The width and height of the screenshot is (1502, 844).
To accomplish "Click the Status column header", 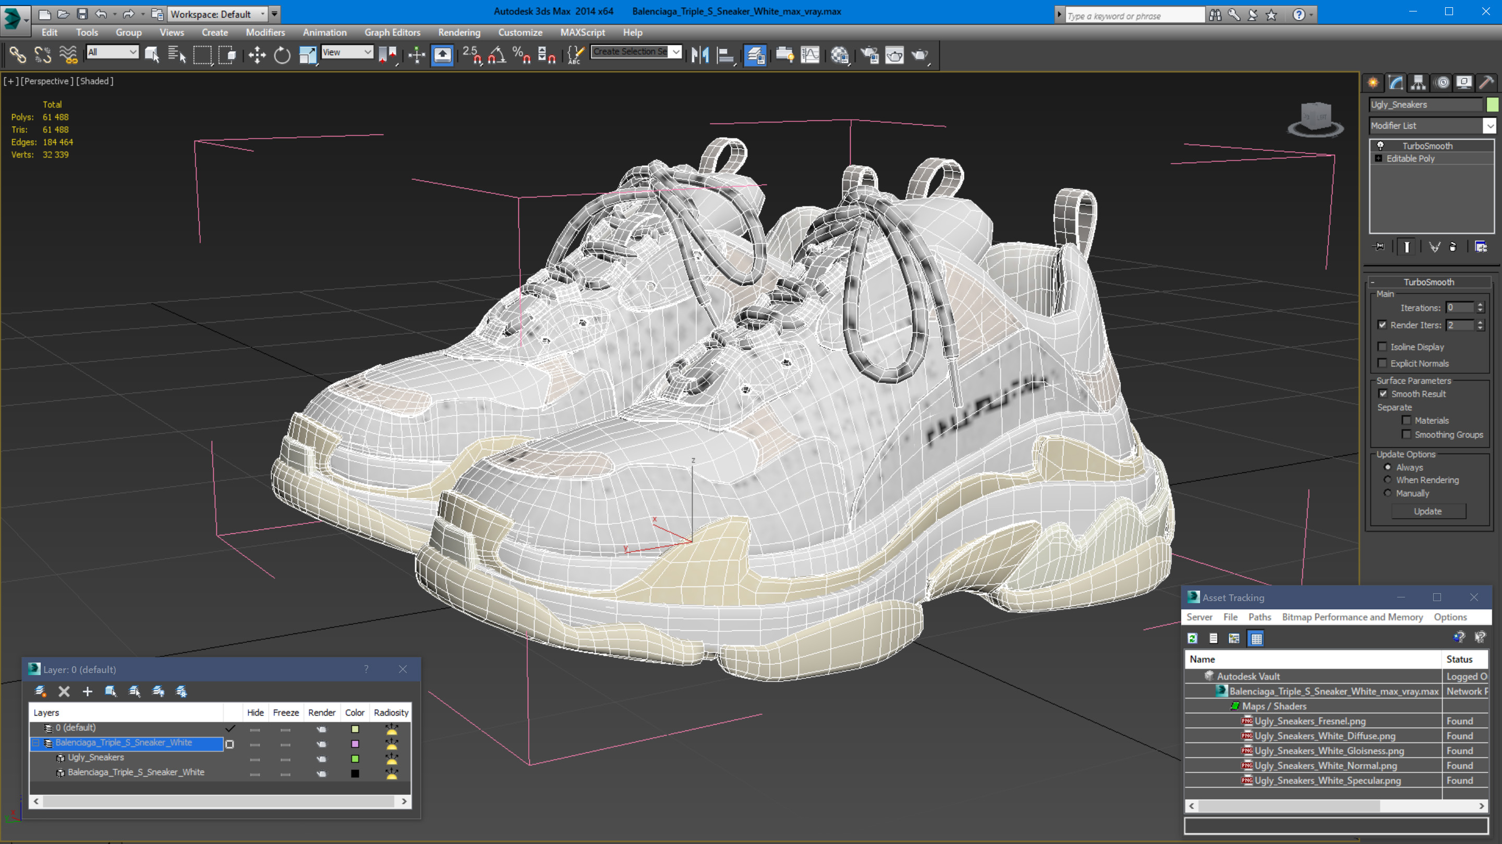I will pyautogui.click(x=1464, y=659).
